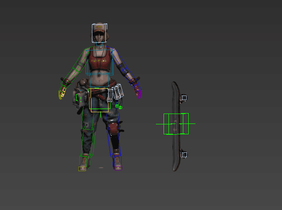This screenshot has height=210, width=282.
Task: Select the teal chest bone box
Action: click(x=100, y=62)
